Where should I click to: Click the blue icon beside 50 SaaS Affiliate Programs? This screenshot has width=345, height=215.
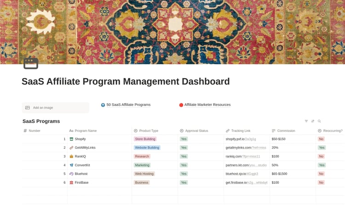103,105
